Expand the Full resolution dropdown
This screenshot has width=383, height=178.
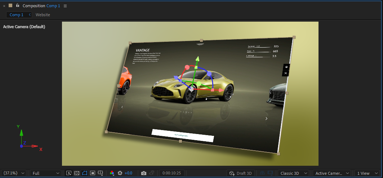coord(45,173)
